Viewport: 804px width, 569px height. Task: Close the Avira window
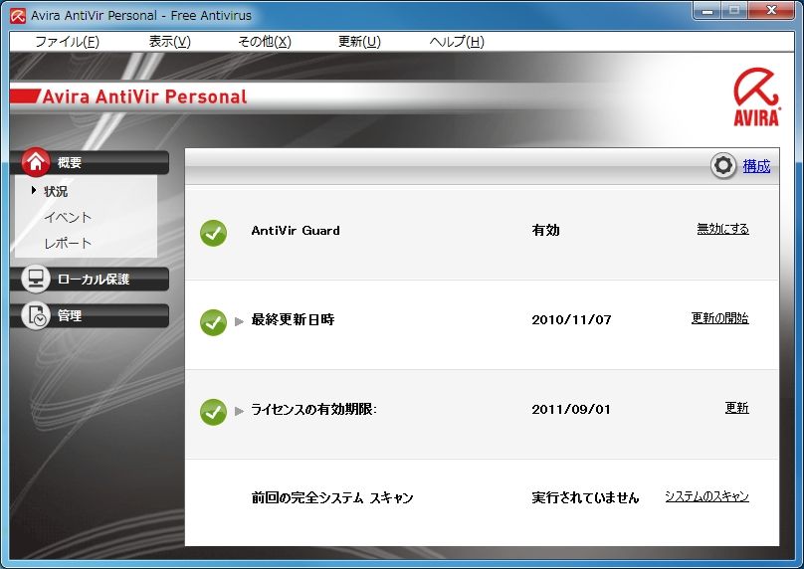coord(771,10)
